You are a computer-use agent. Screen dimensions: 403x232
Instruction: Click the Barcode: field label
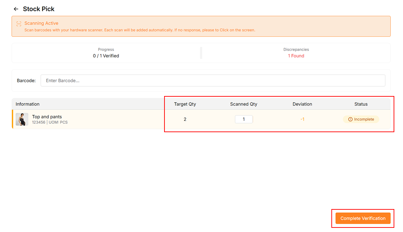(x=26, y=81)
